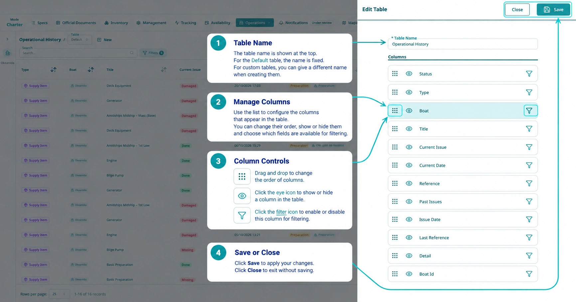Hide the Title column via eye icon

point(409,129)
